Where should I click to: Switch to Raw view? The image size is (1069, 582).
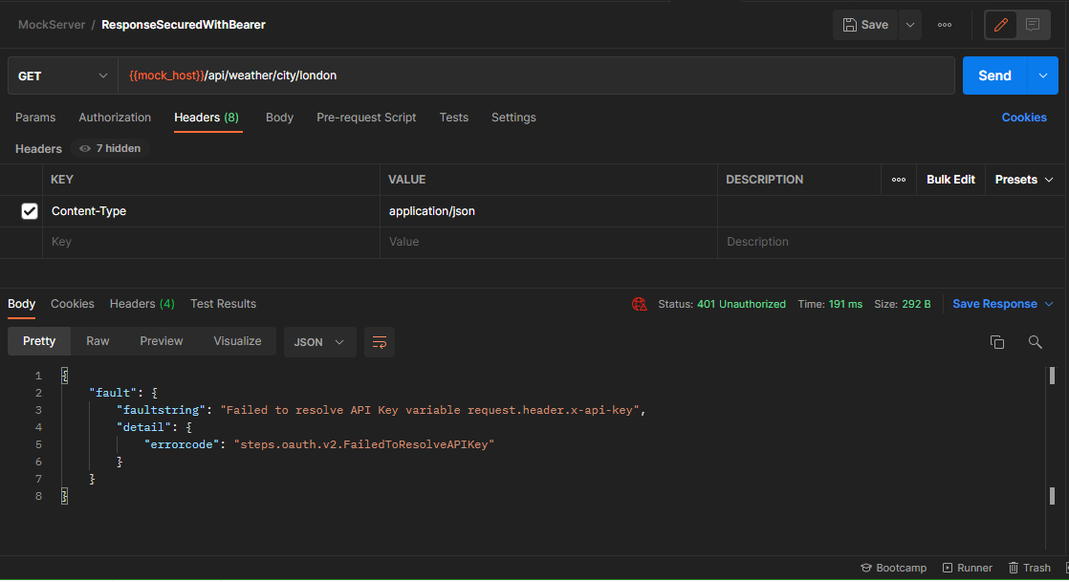98,341
